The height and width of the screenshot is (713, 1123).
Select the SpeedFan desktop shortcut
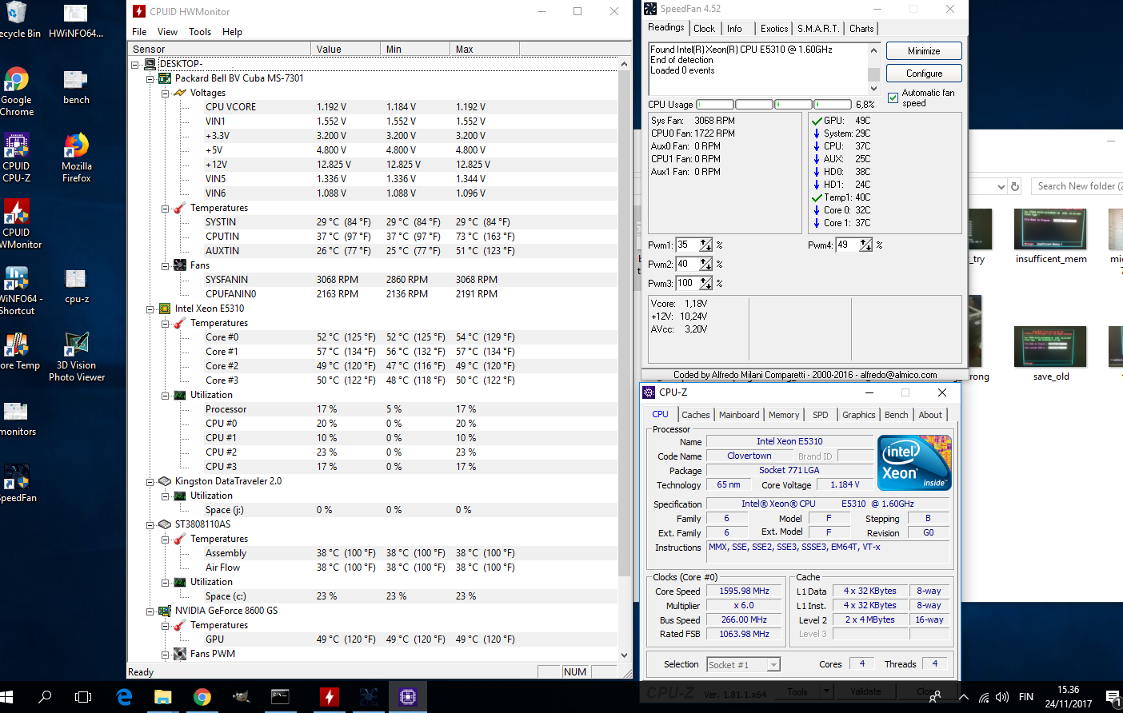(18, 484)
